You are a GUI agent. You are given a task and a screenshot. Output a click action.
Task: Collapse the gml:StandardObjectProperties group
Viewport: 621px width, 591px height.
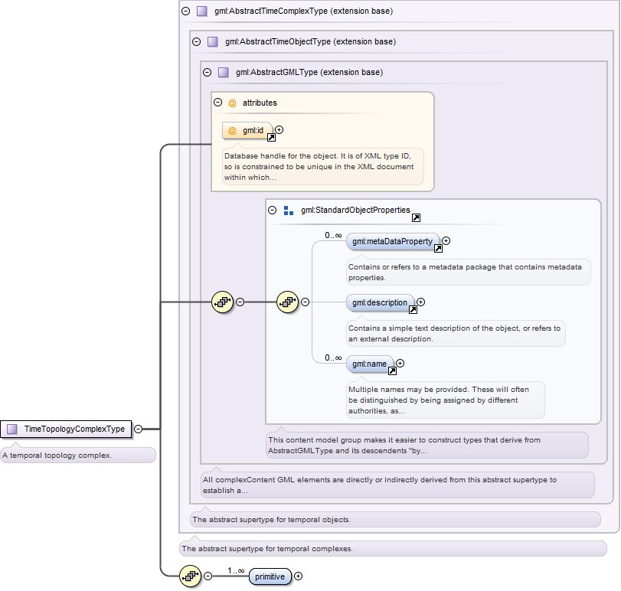pyautogui.click(x=272, y=211)
